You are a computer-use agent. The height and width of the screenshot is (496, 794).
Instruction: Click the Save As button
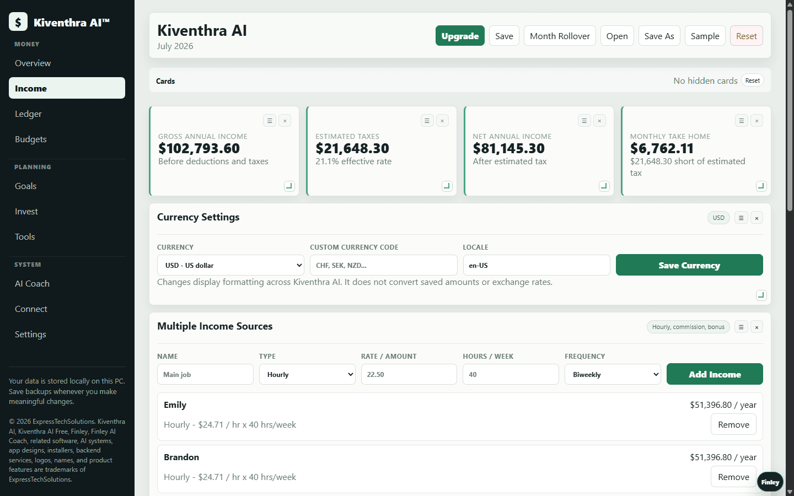pos(659,36)
